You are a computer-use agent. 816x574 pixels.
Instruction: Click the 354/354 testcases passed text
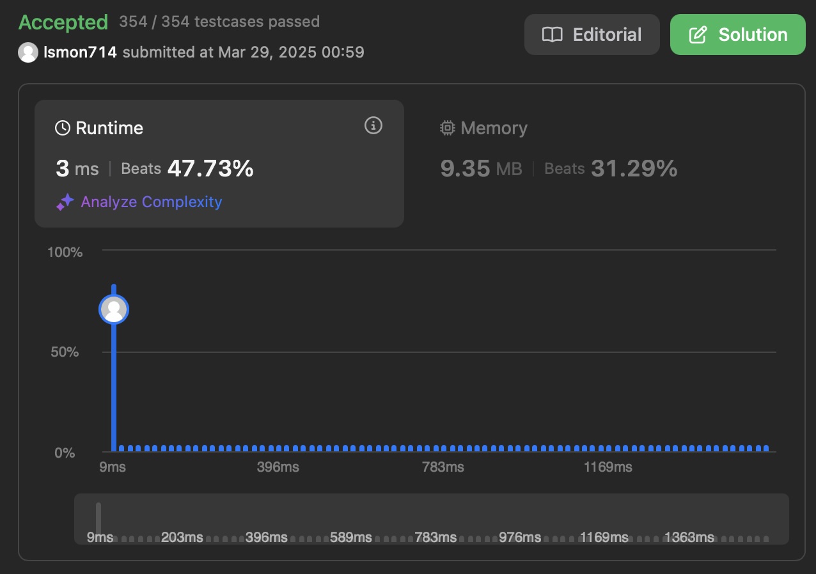pyautogui.click(x=218, y=22)
